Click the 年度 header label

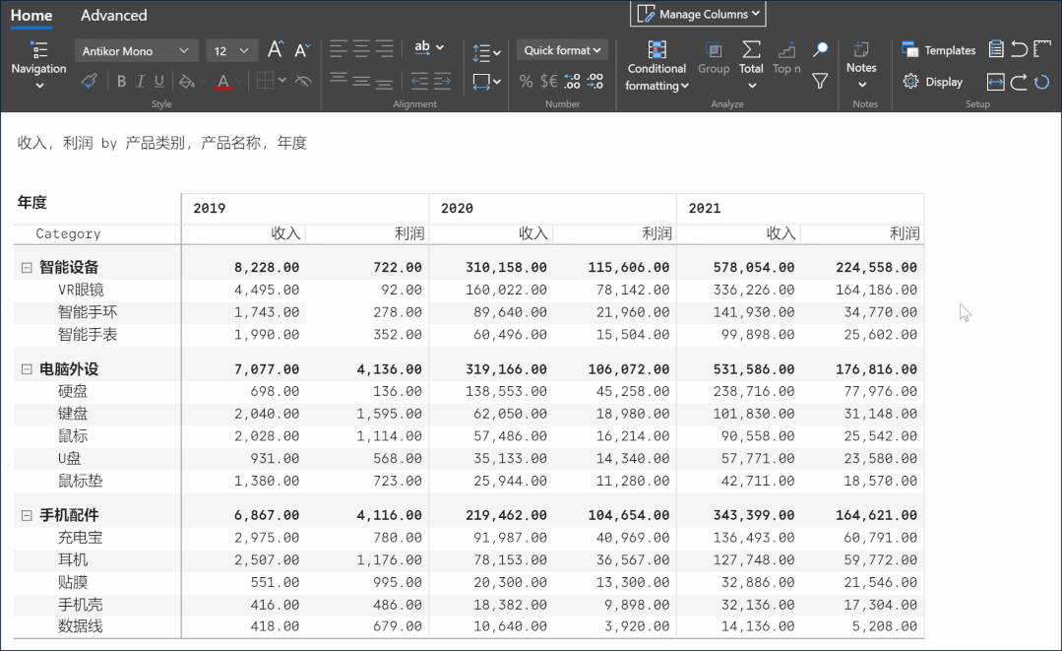[31, 203]
